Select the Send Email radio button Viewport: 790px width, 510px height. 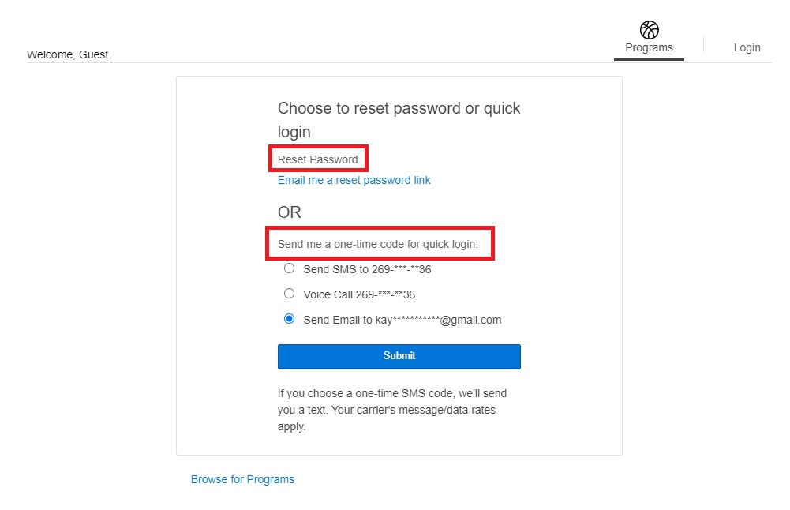tap(289, 319)
